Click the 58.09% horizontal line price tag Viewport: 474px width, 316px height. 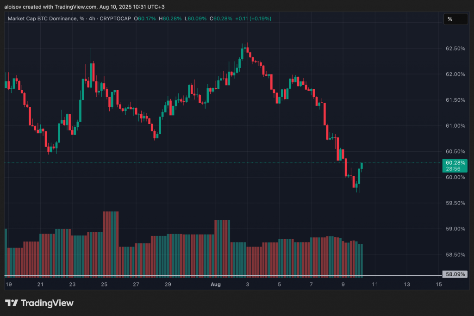coord(455,274)
